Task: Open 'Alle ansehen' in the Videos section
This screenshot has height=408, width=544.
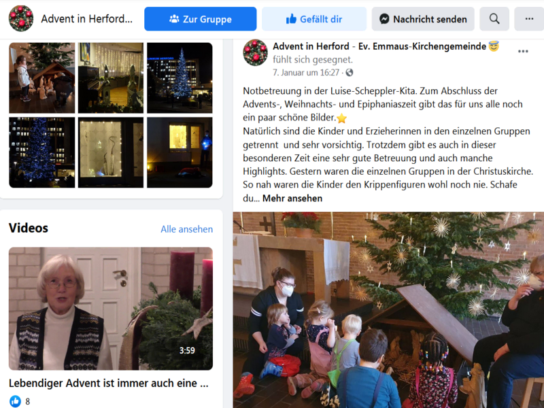Action: click(186, 229)
